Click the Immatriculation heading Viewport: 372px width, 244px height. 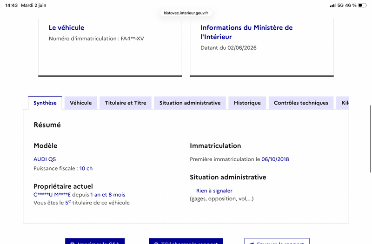point(215,145)
